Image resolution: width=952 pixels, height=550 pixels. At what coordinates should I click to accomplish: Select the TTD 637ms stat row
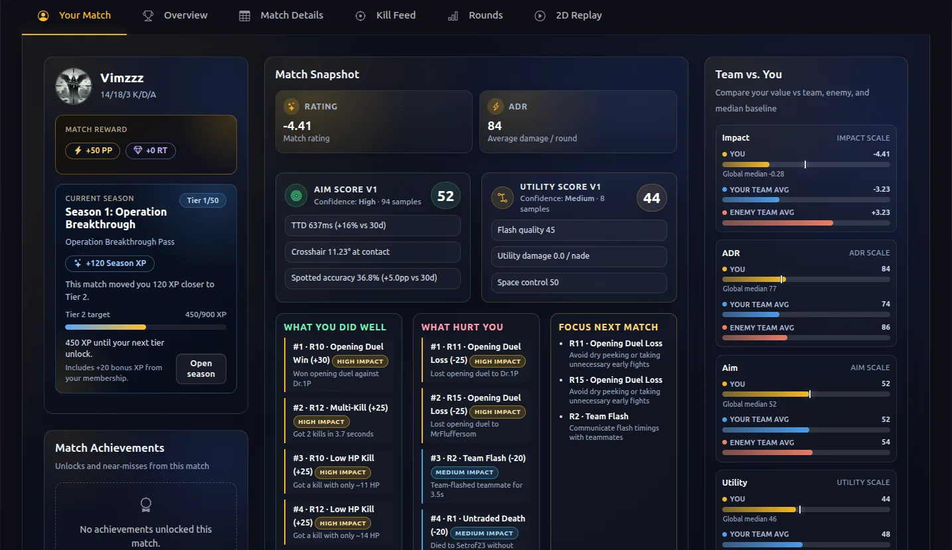(372, 226)
